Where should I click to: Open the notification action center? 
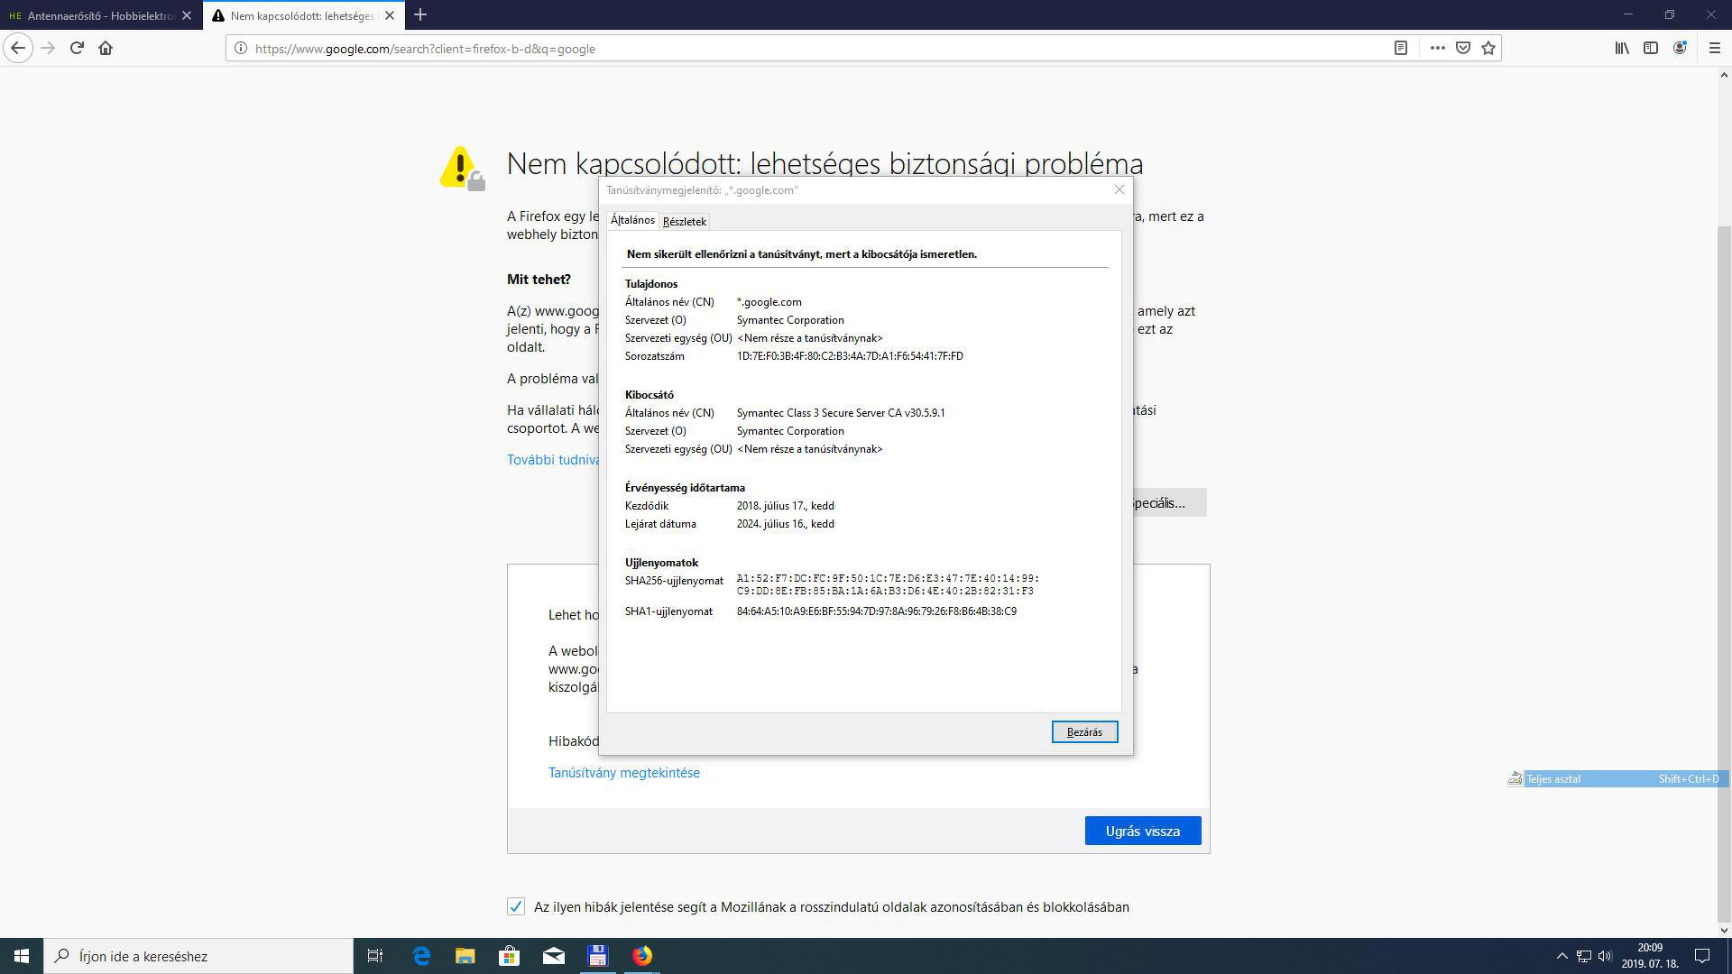tap(1702, 956)
